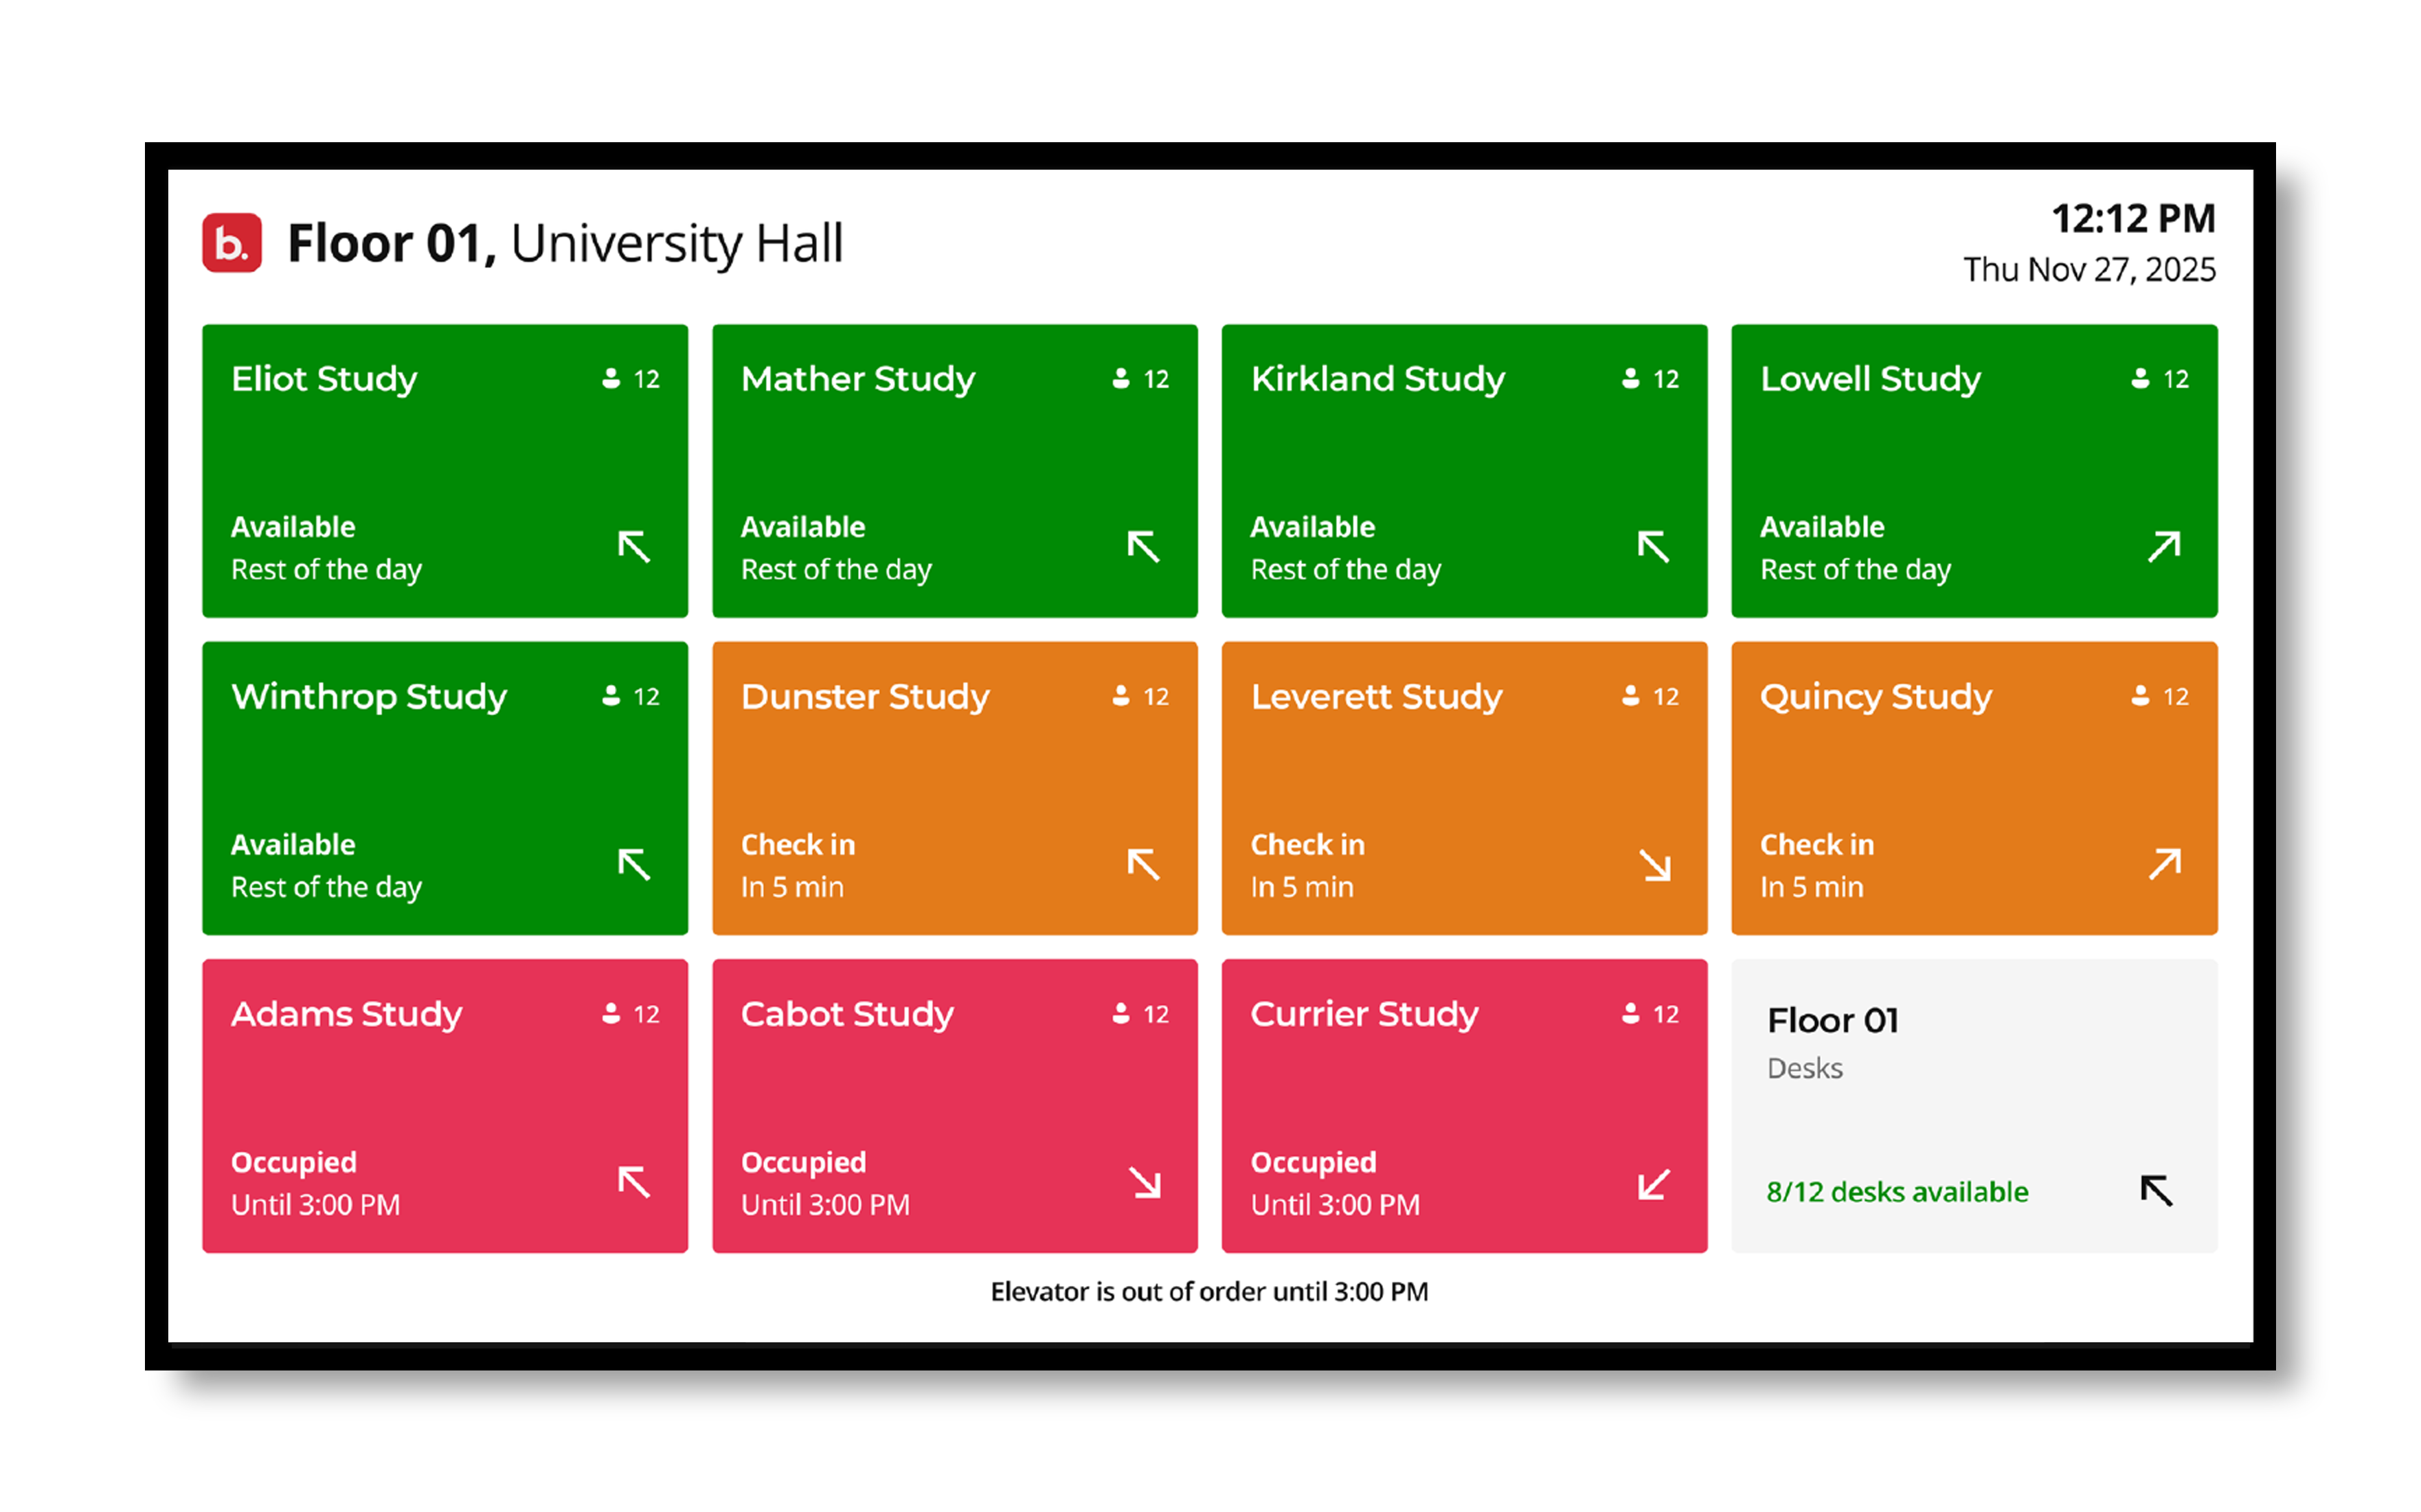
Task: Select the 'Kirkland Study' room title
Action: coord(1377,380)
